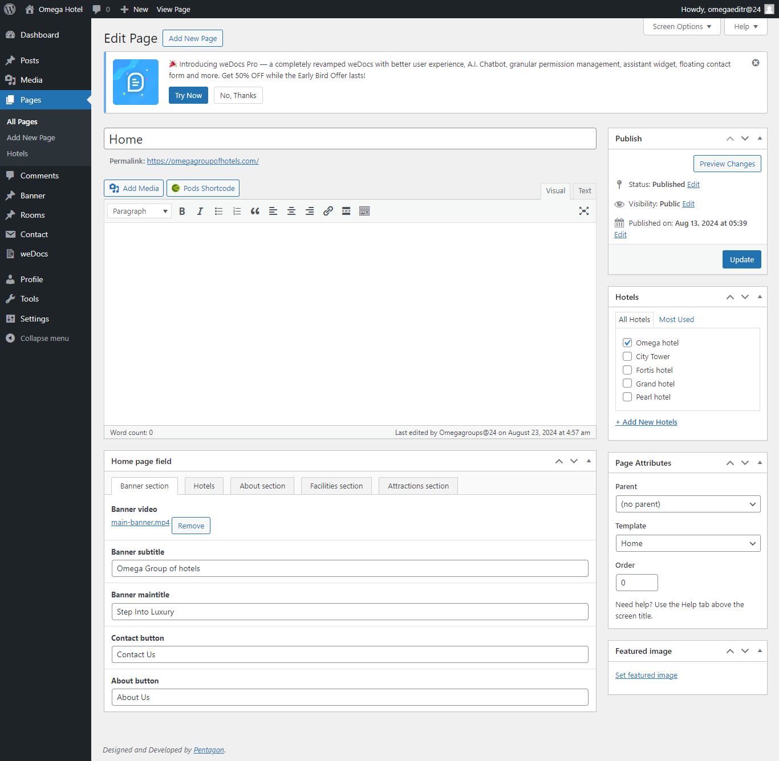The image size is (779, 761).
Task: Insert Read More tag icon
Action: pyautogui.click(x=346, y=211)
